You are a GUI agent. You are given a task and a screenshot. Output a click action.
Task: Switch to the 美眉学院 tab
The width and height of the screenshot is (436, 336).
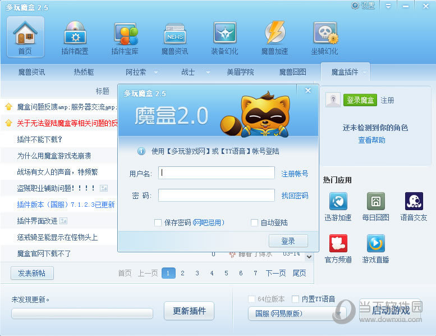(x=240, y=72)
